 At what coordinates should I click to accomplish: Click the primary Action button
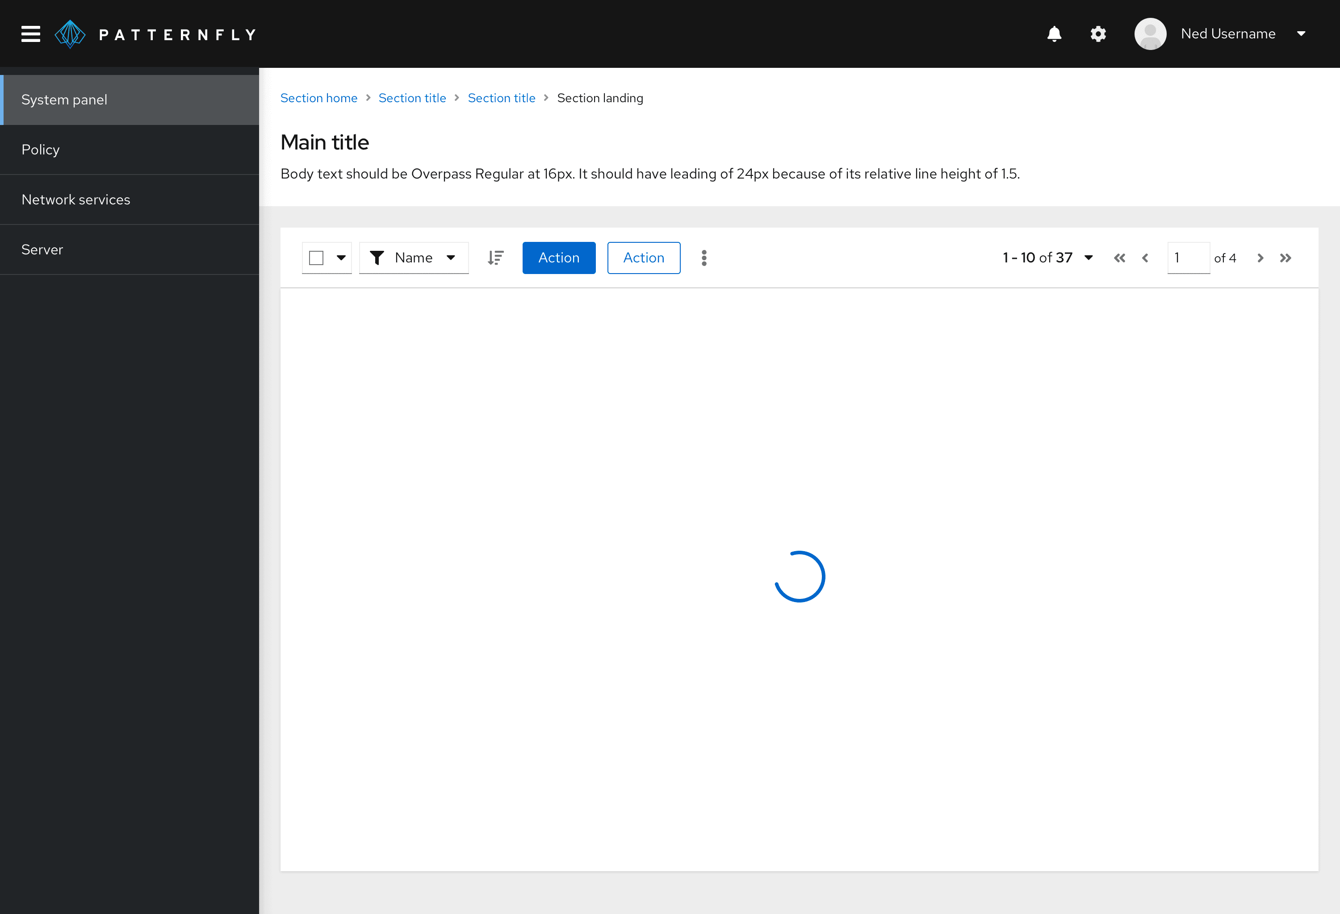click(x=559, y=258)
